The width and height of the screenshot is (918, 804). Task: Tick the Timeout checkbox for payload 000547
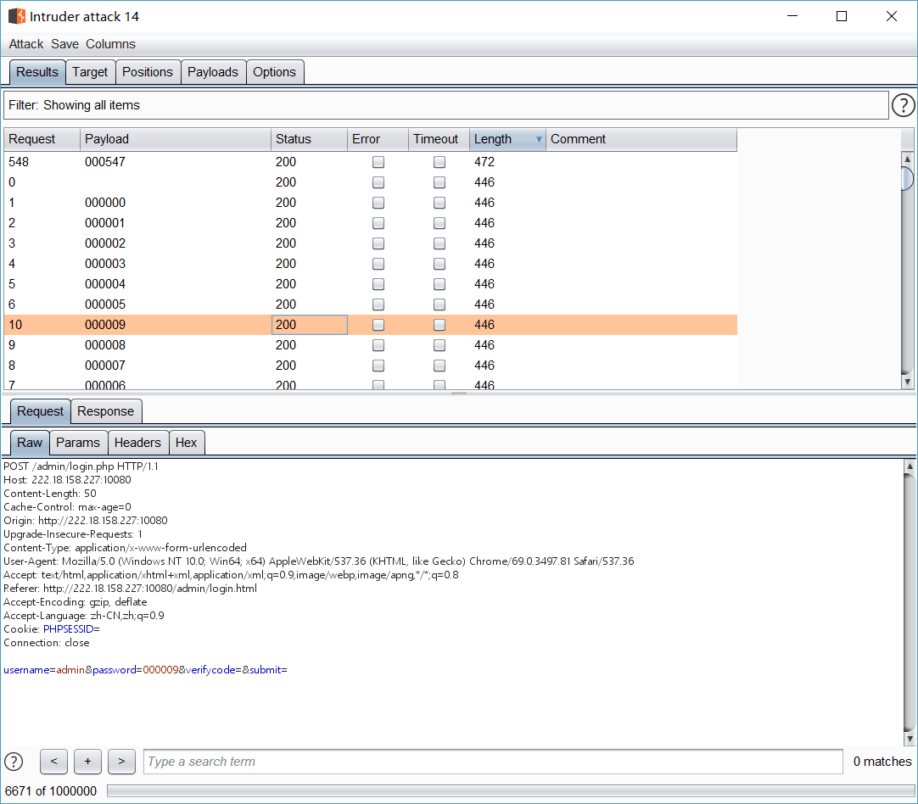(x=439, y=162)
